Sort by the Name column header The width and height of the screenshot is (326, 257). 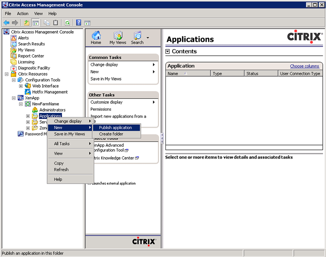(x=188, y=73)
